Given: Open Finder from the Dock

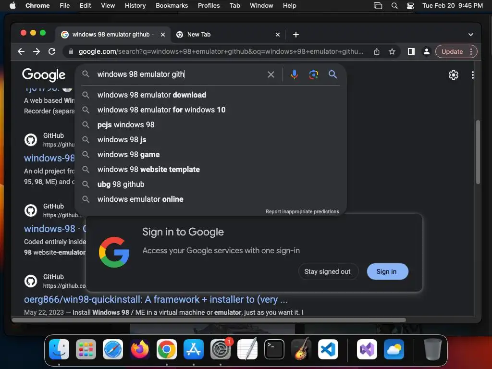Looking at the screenshot, I should click(x=59, y=349).
